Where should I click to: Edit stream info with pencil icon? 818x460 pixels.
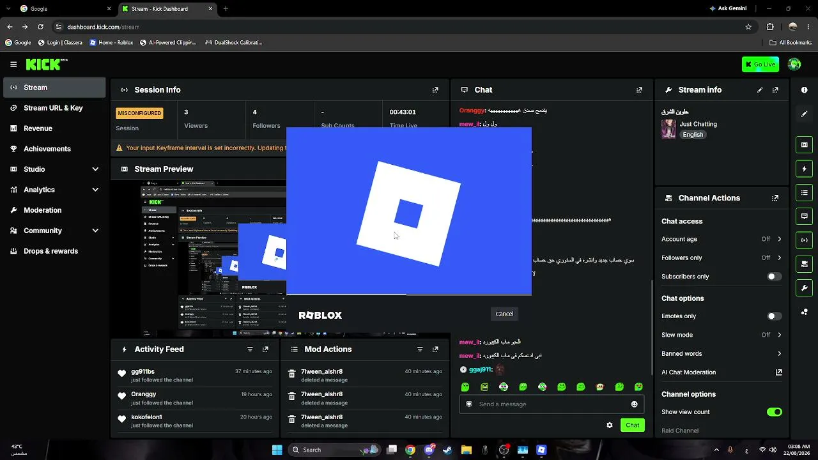[x=760, y=90]
